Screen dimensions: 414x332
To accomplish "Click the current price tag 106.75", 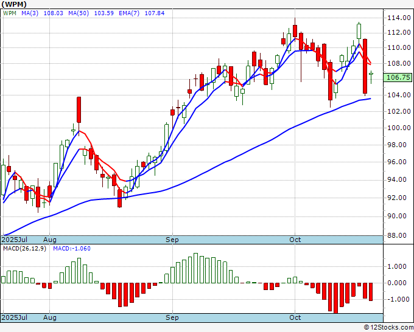I will pyautogui.click(x=398, y=77).
